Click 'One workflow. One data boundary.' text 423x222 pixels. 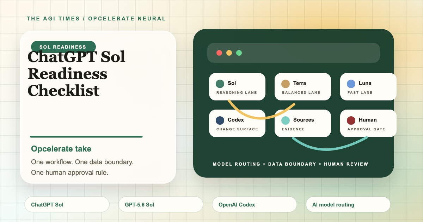coord(82,162)
